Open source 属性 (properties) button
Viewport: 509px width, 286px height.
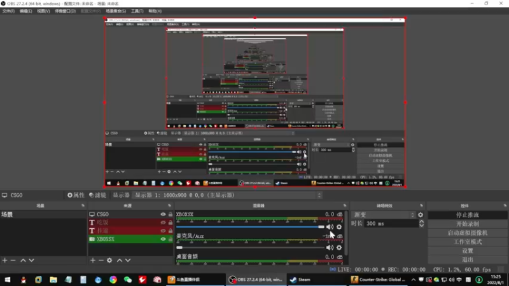click(x=76, y=195)
